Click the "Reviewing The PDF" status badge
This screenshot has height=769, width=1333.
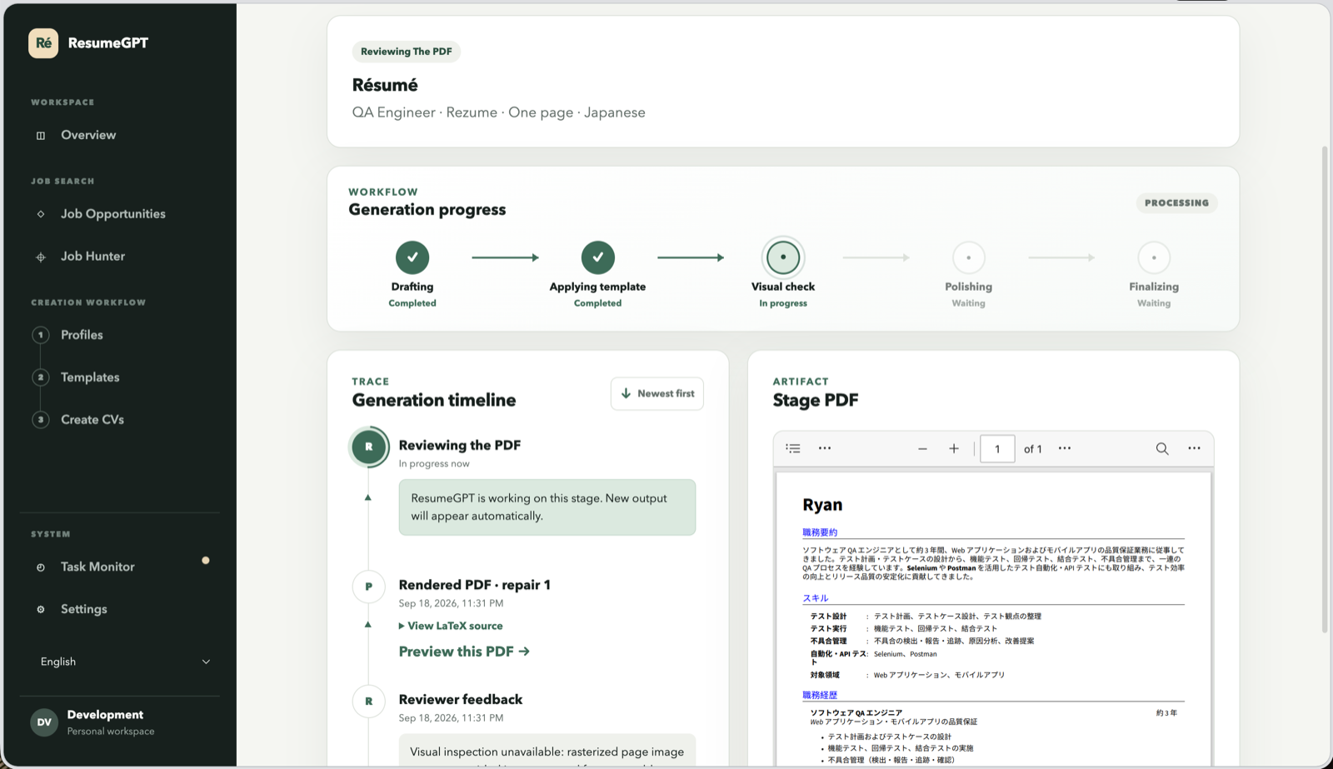(407, 52)
